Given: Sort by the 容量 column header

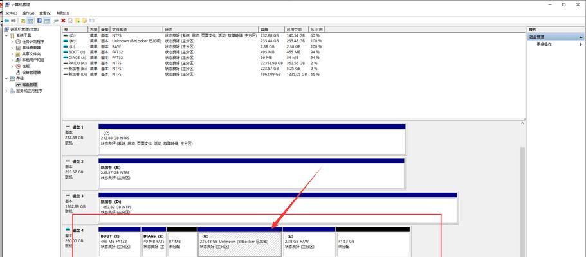Looking at the screenshot, I should (x=272, y=29).
